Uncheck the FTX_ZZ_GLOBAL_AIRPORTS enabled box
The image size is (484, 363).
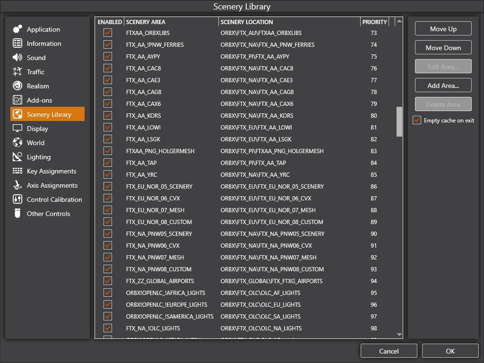tap(108, 281)
